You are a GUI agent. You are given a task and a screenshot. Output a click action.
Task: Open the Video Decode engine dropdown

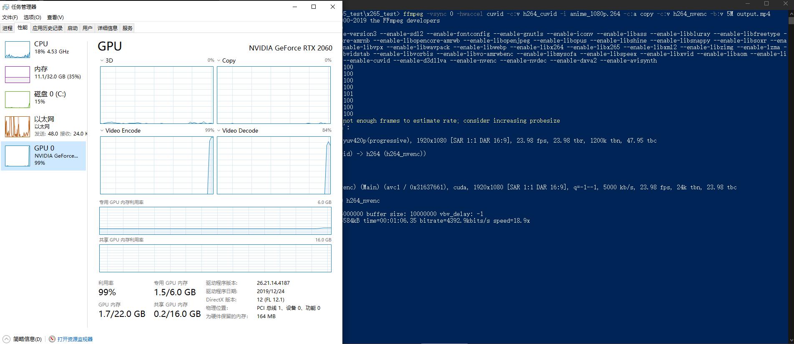pos(219,131)
